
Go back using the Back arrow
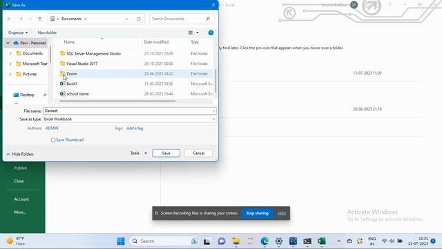pos(9,19)
